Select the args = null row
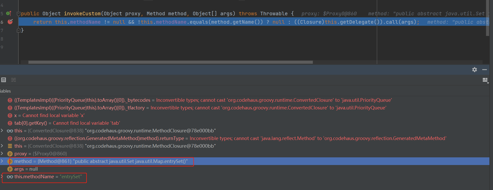 245,169
